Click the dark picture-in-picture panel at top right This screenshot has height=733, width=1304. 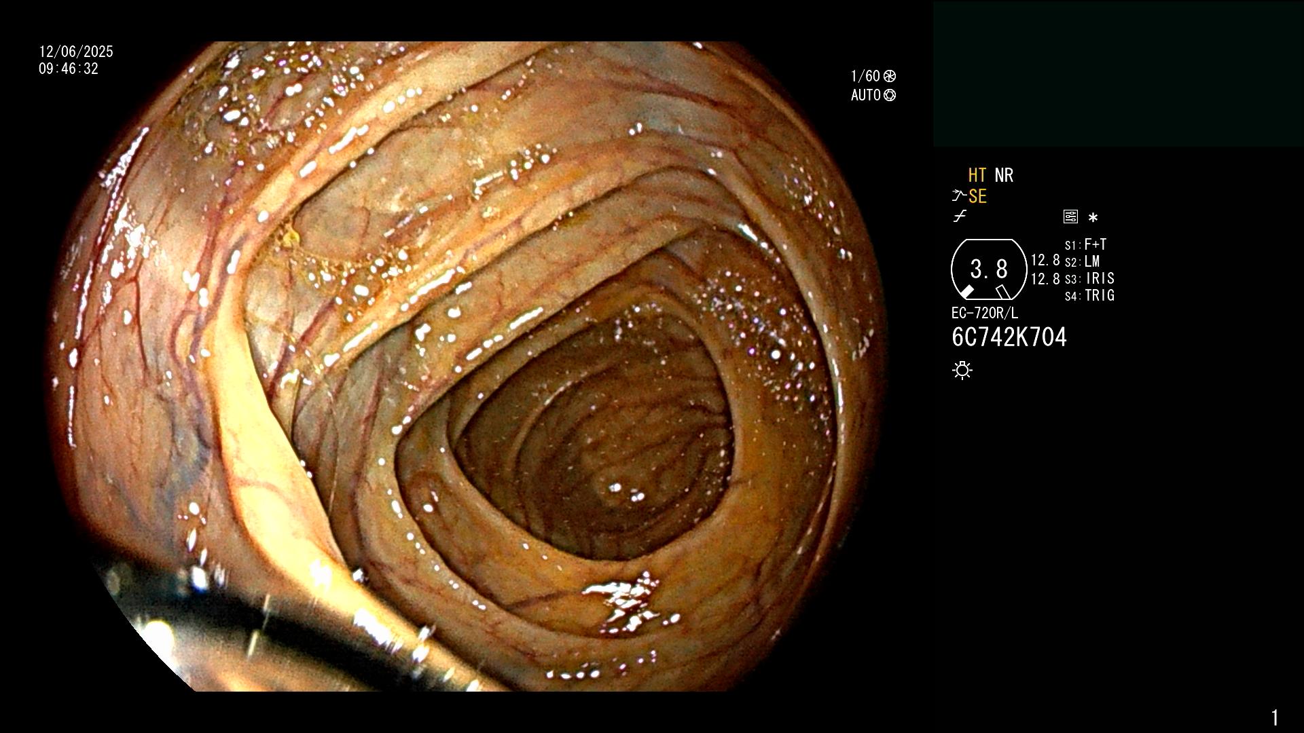tap(1118, 74)
